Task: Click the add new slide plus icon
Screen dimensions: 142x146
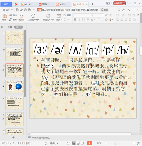Action: coord(13,137)
